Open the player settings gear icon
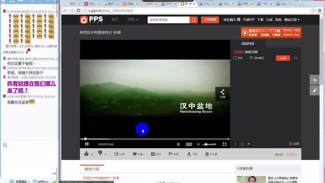325x183 pixels. click(x=178, y=144)
